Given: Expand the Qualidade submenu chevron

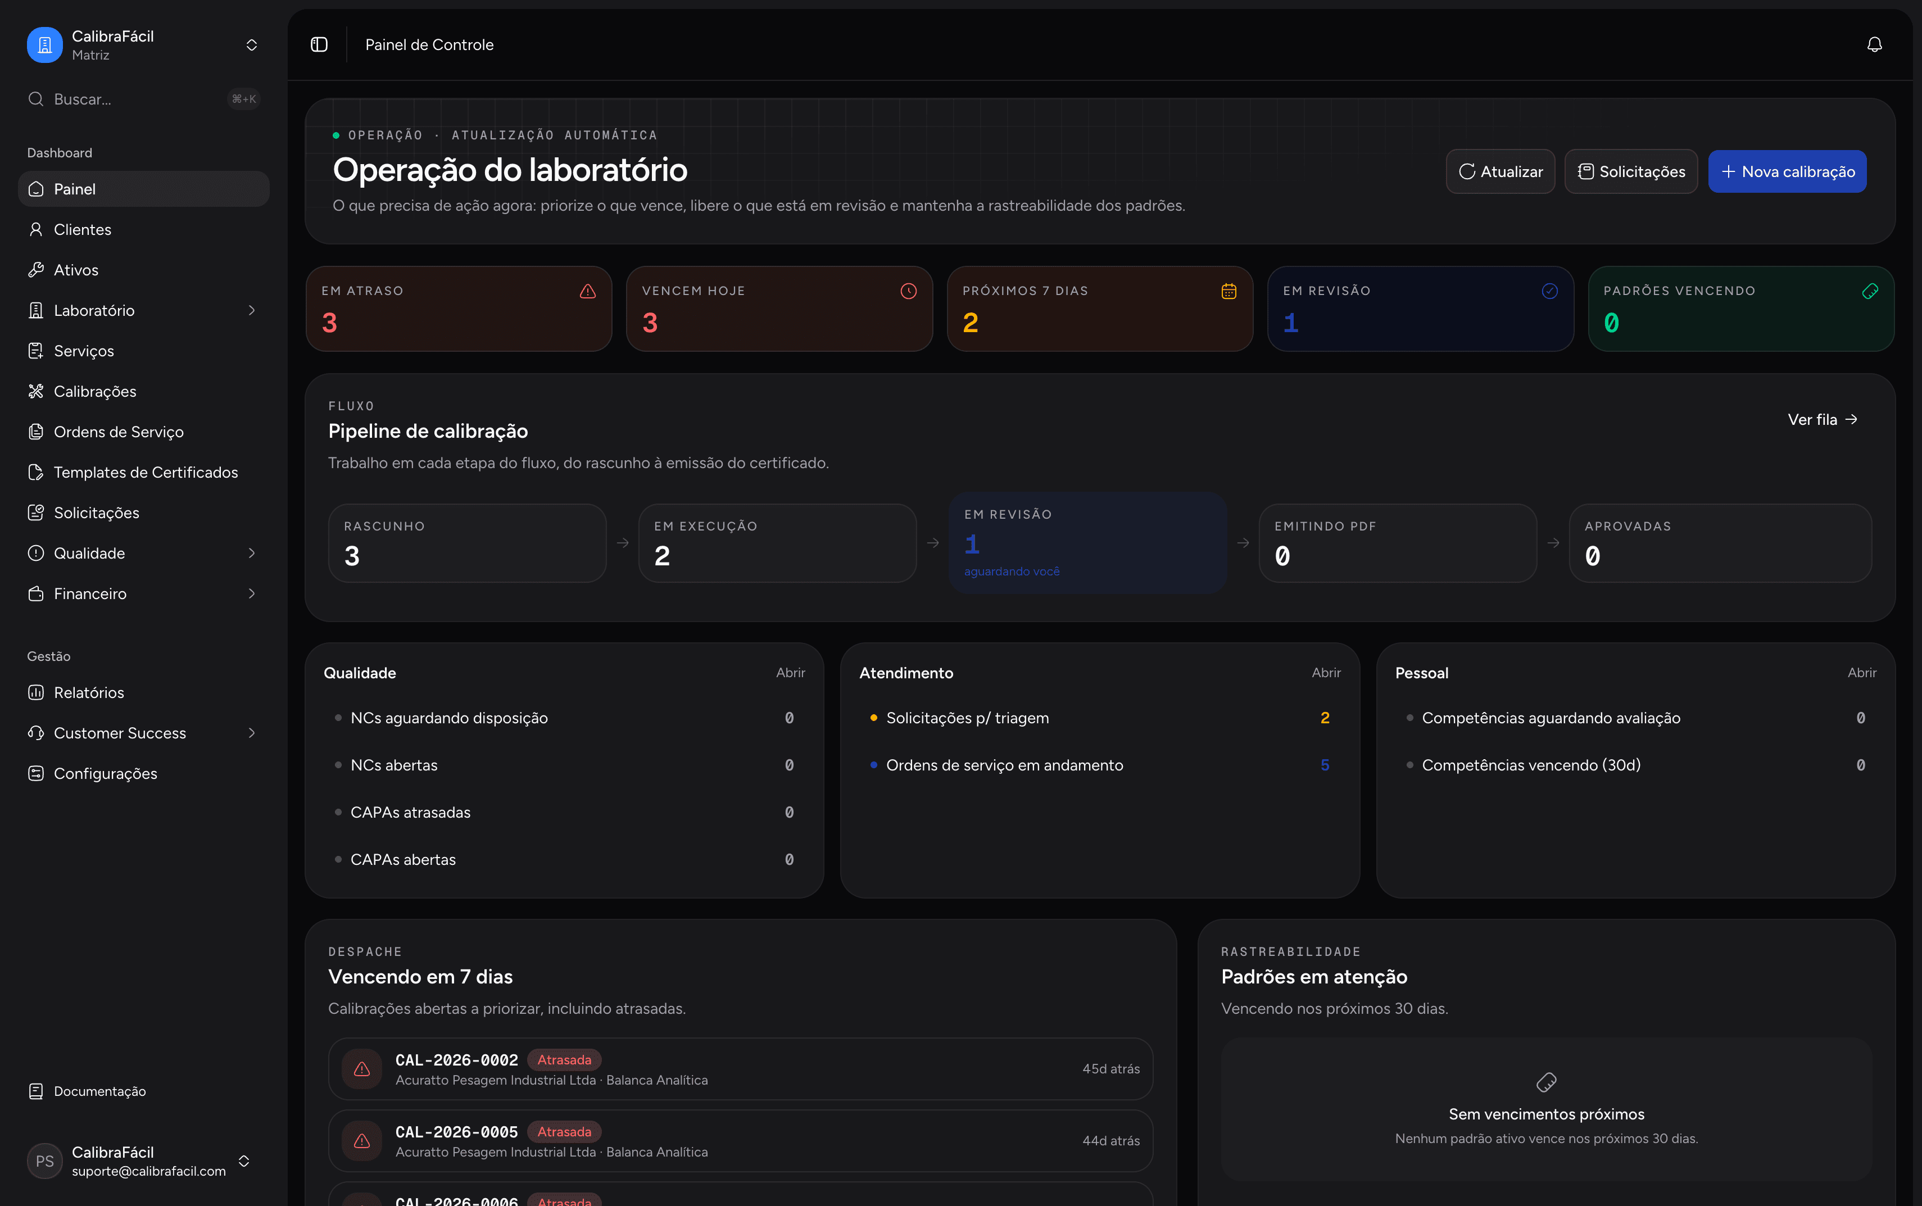Looking at the screenshot, I should click(252, 553).
